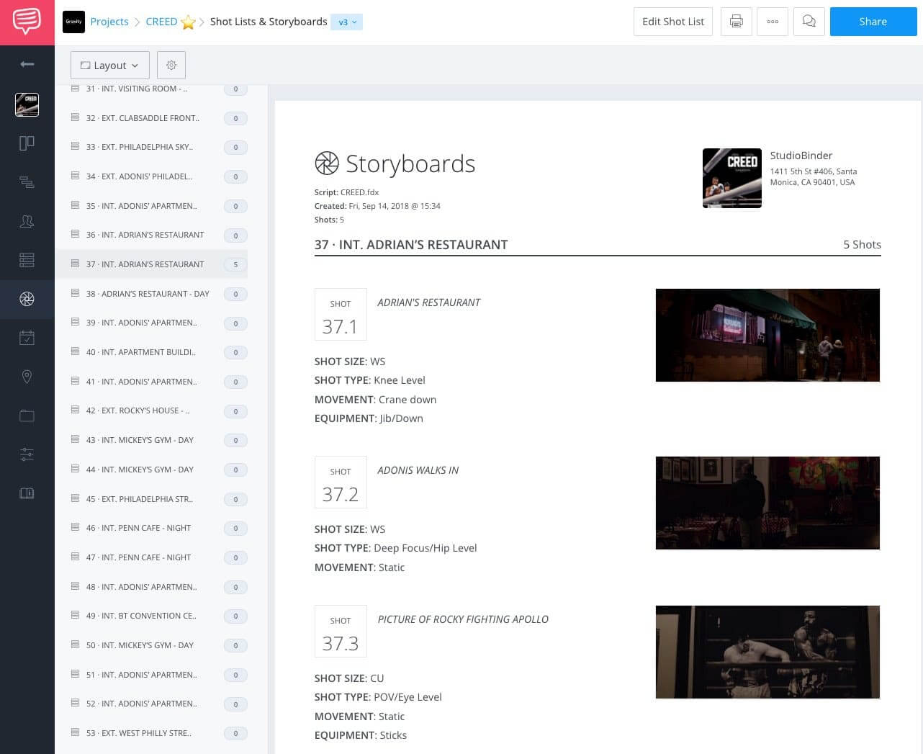Open the production timeline sidebar icon
The width and height of the screenshot is (923, 754).
pyautogui.click(x=27, y=182)
